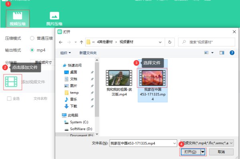Open the video file type filter dropdown
The height and width of the screenshot is (159, 240).
point(207,143)
